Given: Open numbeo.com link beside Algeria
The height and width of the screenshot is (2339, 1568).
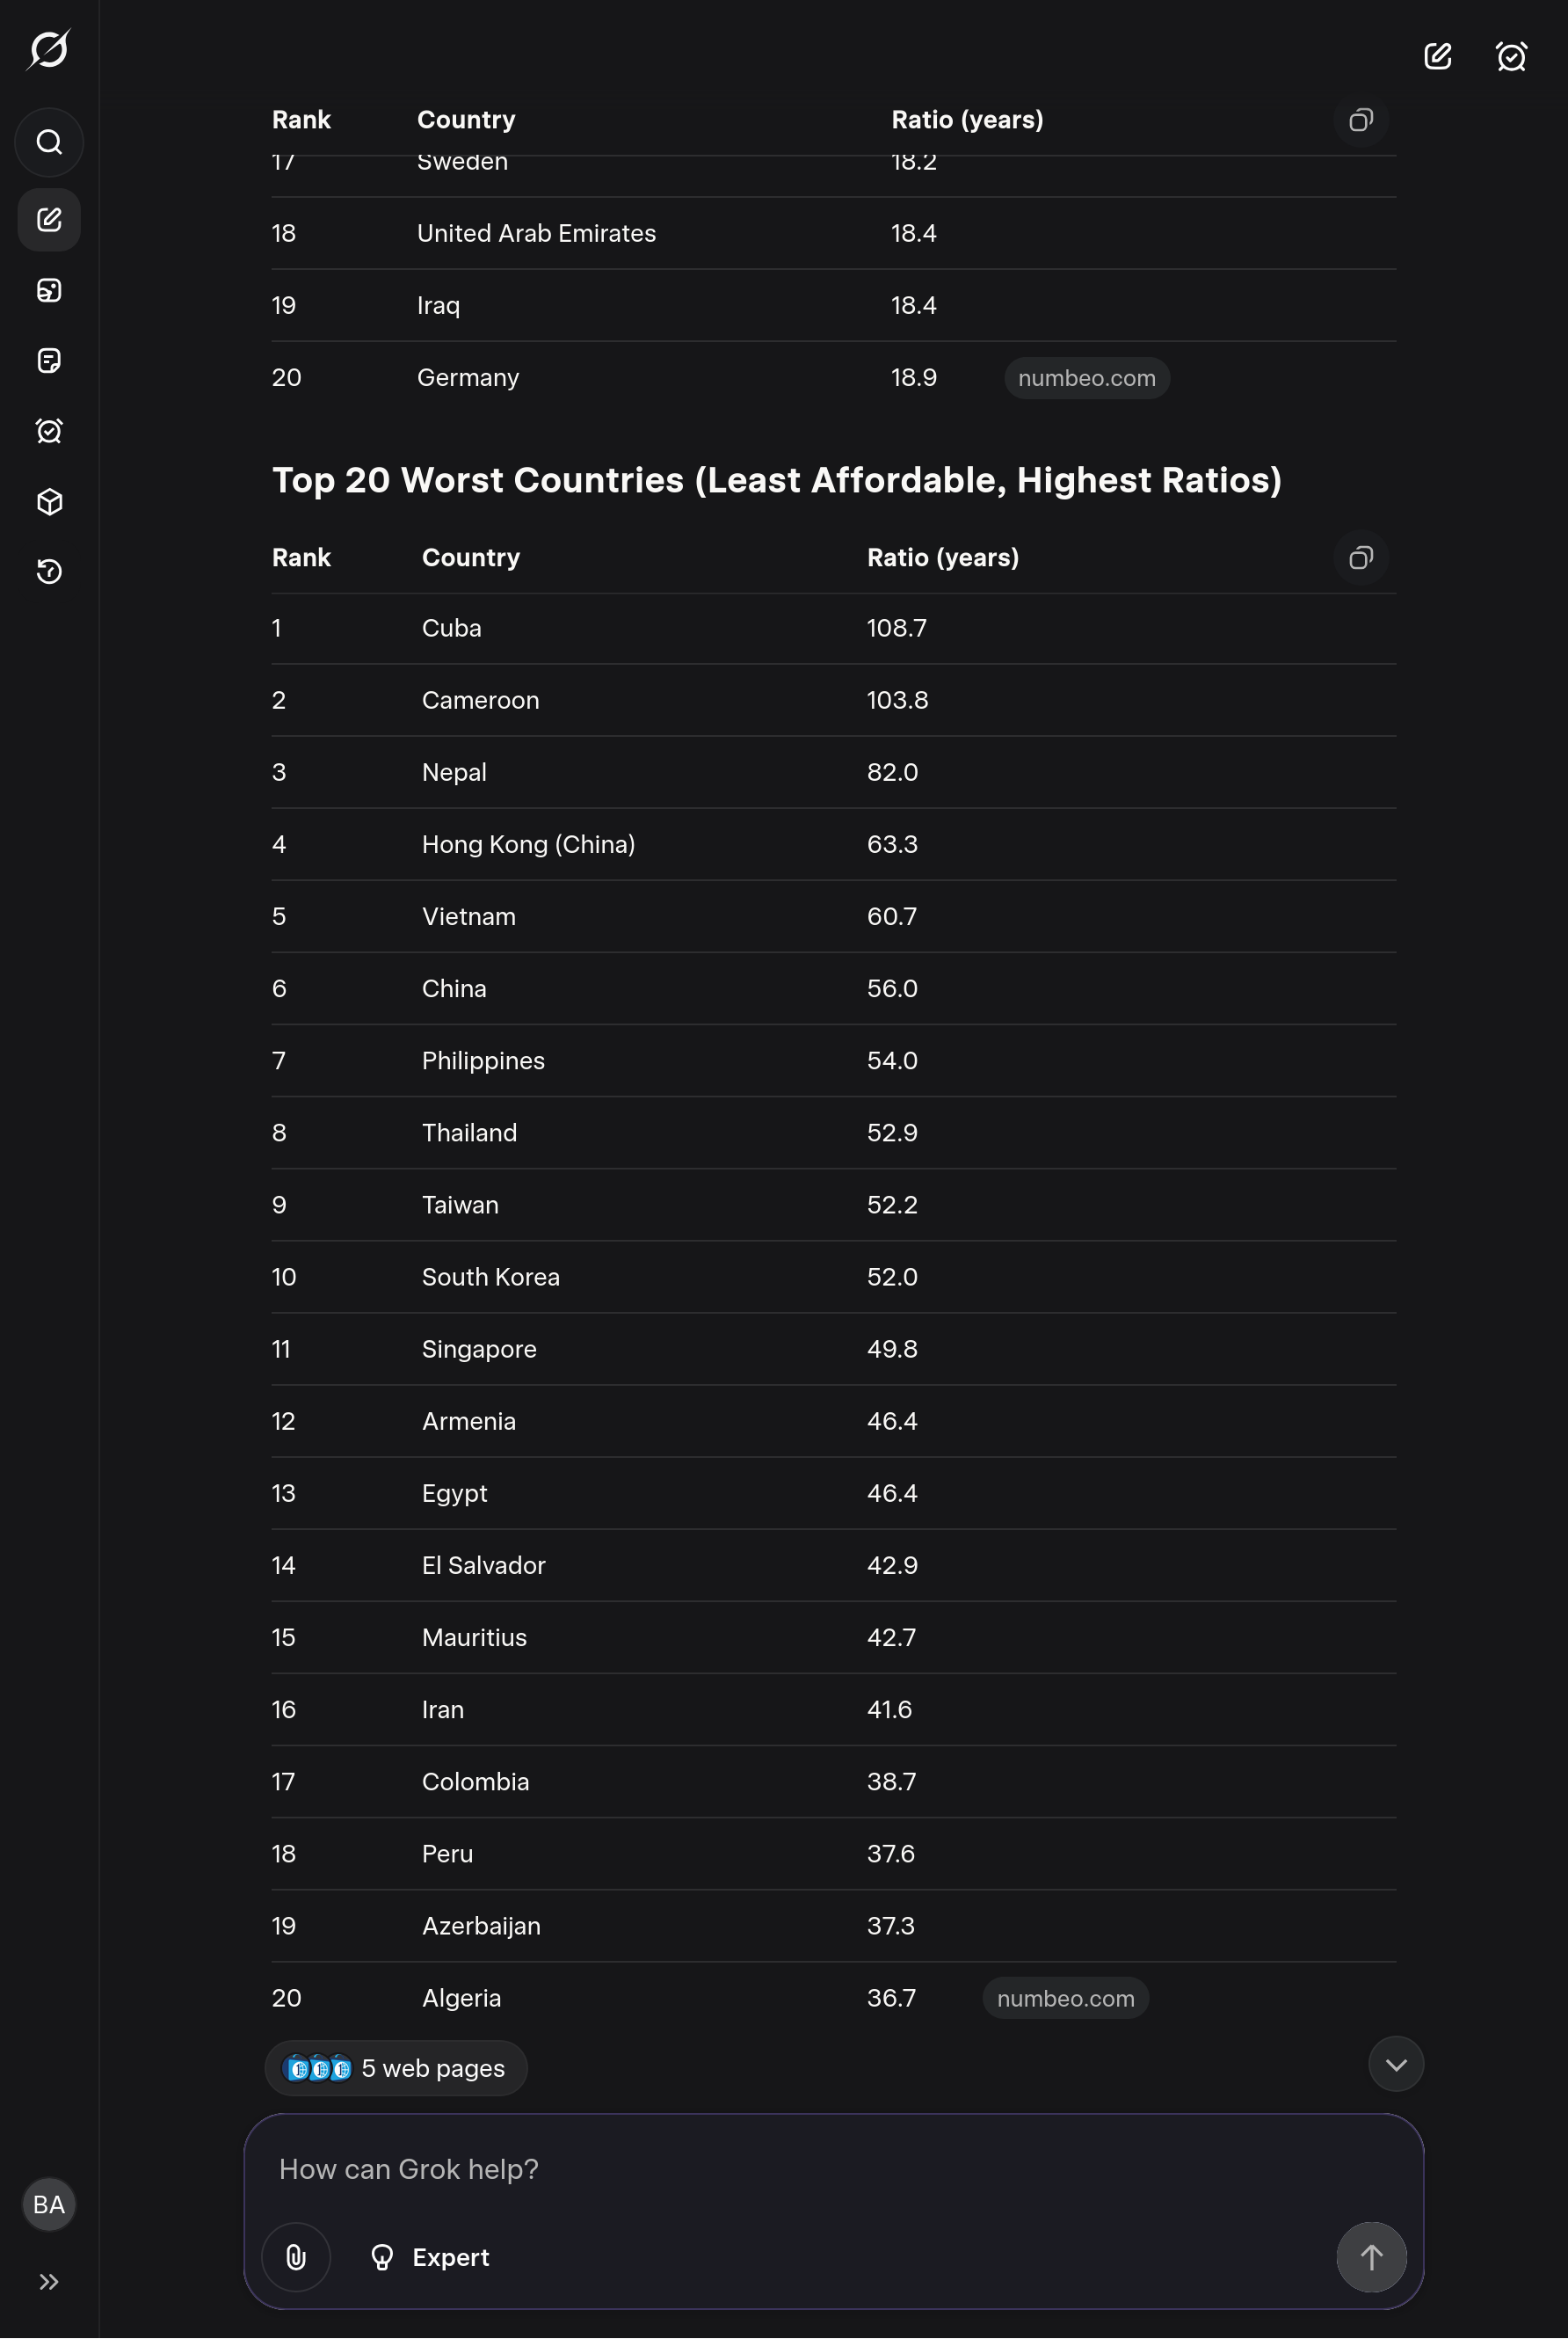Looking at the screenshot, I should (x=1065, y=1998).
